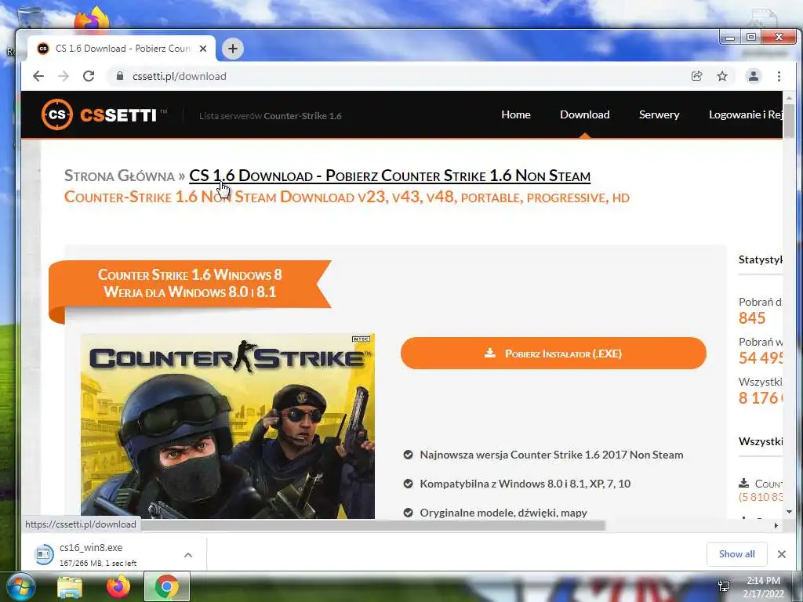Open the Download menu item

[584, 114]
